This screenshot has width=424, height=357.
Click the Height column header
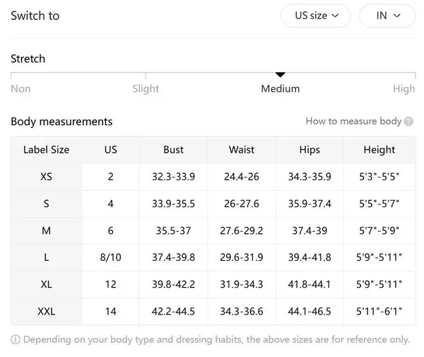pos(379,150)
